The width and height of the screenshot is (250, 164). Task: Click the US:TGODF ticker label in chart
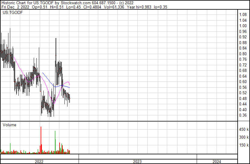coord(12,13)
